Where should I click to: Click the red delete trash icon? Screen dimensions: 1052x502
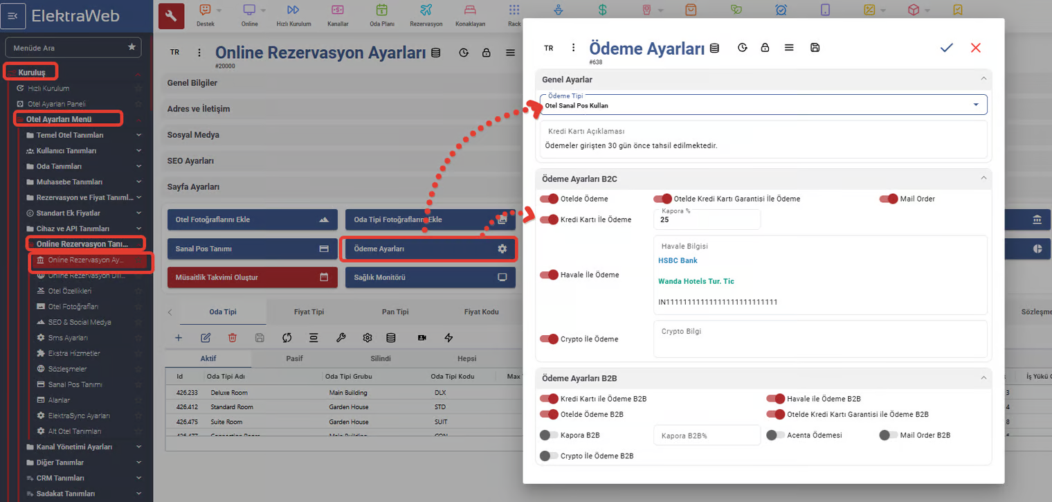tap(233, 337)
